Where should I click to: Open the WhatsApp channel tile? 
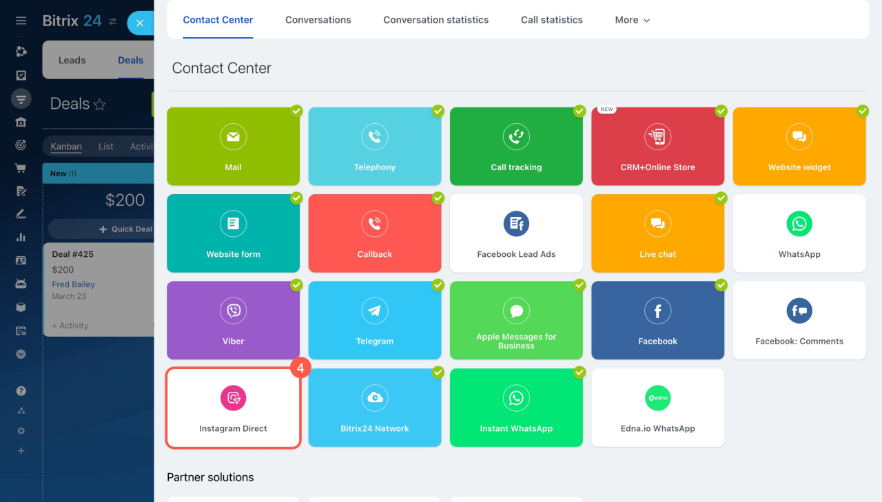(799, 233)
